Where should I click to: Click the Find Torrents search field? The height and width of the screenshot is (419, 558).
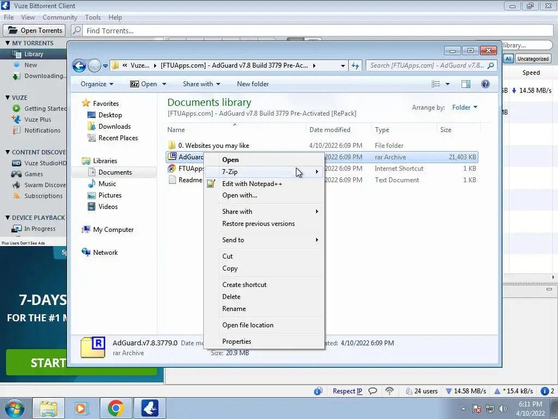[x=318, y=31]
